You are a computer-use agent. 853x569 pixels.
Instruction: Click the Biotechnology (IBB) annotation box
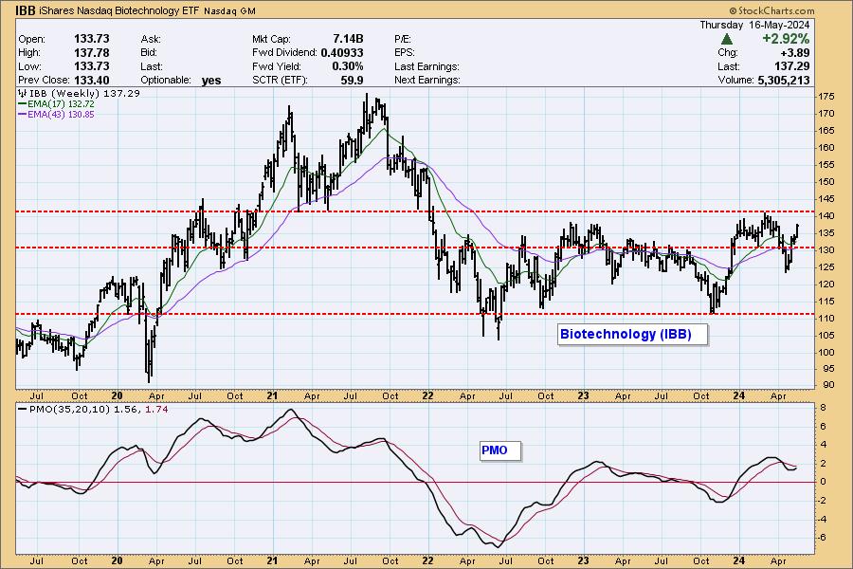[x=633, y=335]
